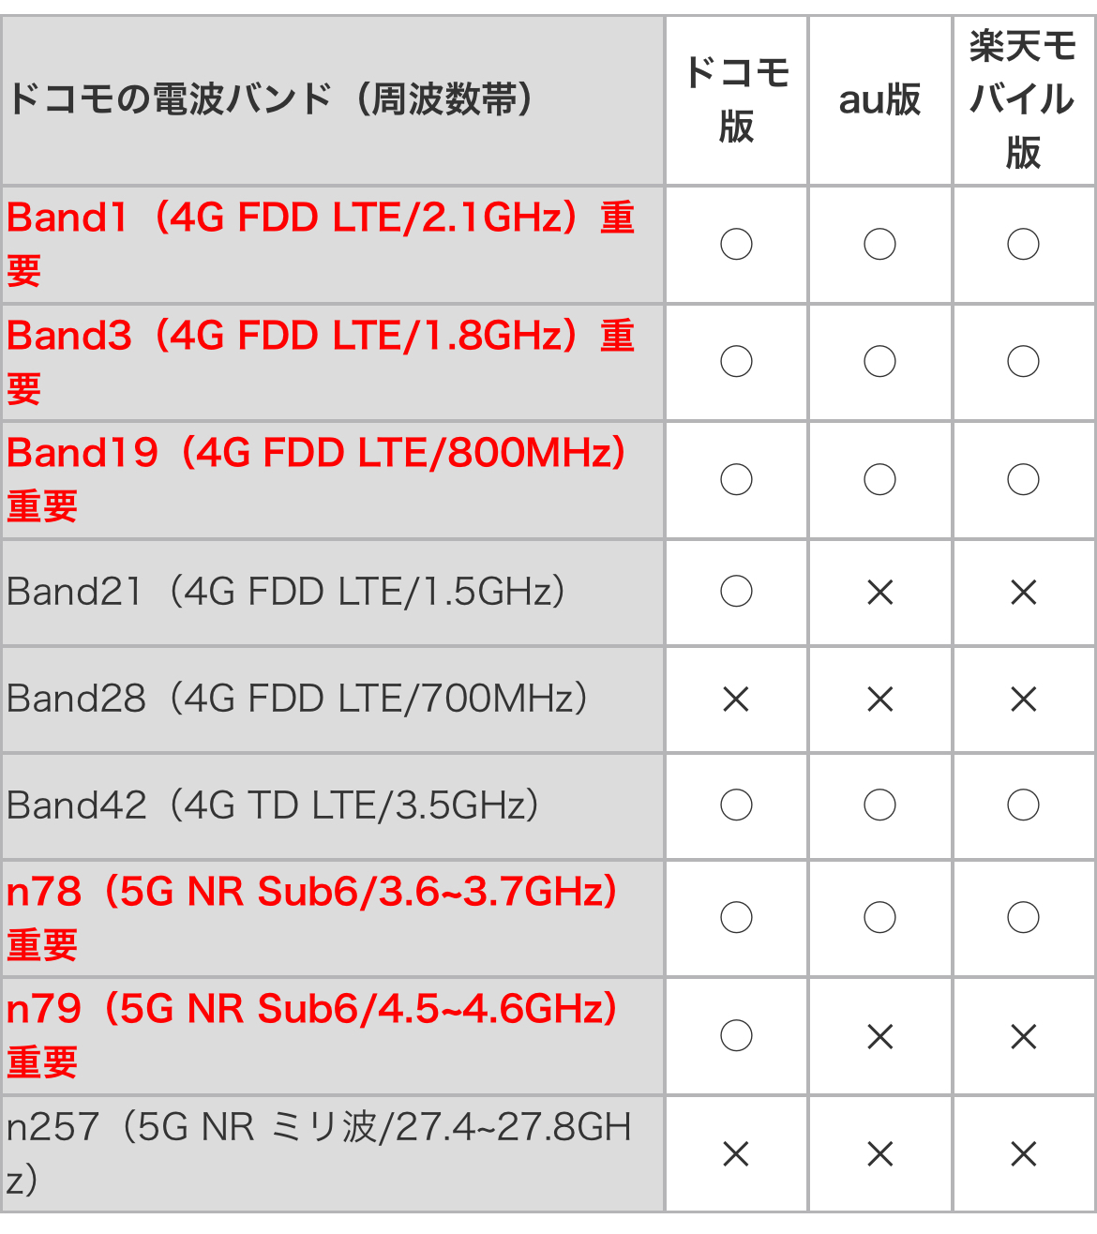Click the Band21 cross mark in au版 column
Screen dimensions: 1097x1234
tap(879, 593)
